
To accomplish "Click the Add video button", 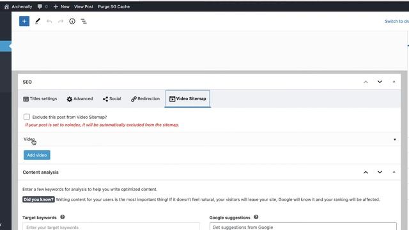I will pos(37,155).
